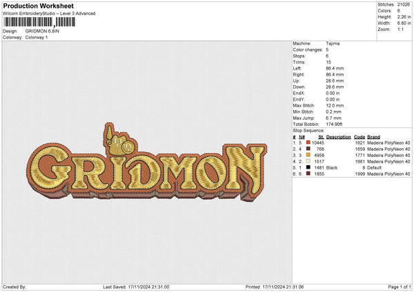Click the orange swatch for code 1621
The height and width of the screenshot is (292, 414).
click(x=307, y=143)
